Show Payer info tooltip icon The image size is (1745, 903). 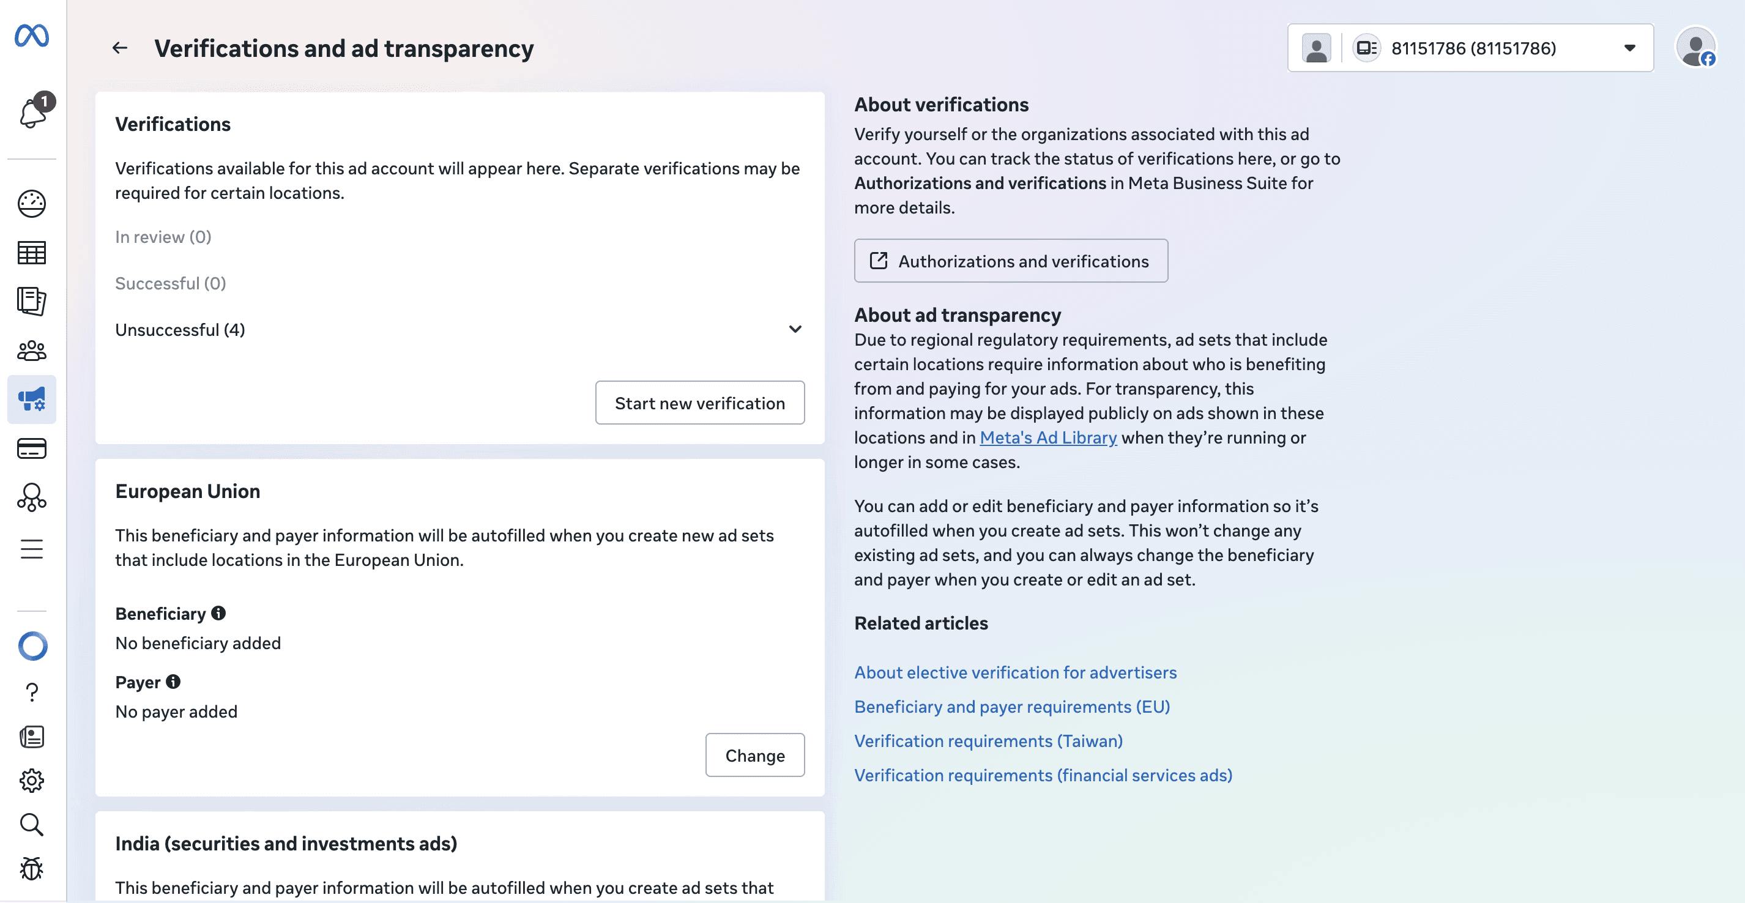[173, 682]
